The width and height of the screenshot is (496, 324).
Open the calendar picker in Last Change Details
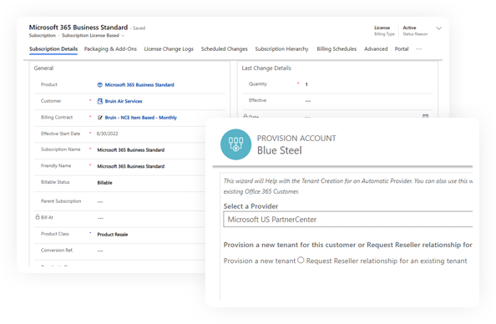pos(425,116)
